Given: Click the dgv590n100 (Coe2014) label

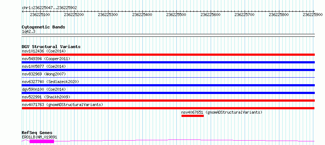Looking at the screenshot, I should [x=44, y=89].
